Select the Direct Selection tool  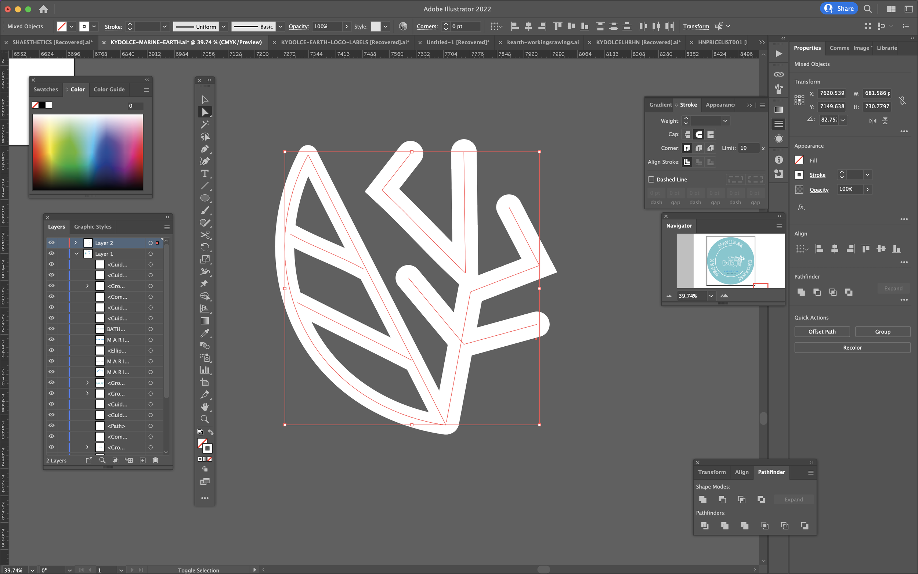(x=205, y=112)
